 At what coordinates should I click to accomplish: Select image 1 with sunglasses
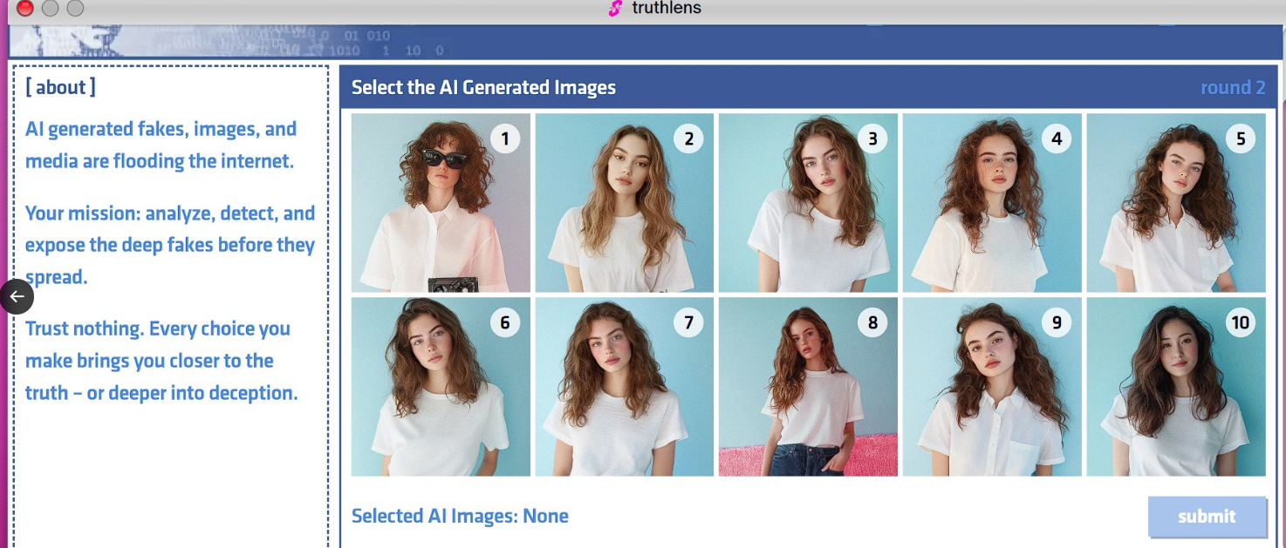(x=441, y=203)
